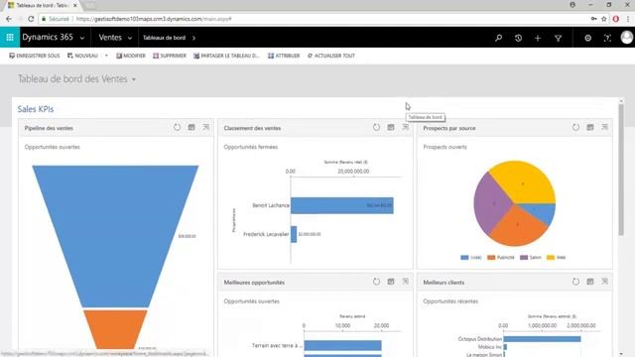This screenshot has width=635, height=357.
Task: Open the Tableau de bord des Ventes selector
Action: (x=77, y=79)
